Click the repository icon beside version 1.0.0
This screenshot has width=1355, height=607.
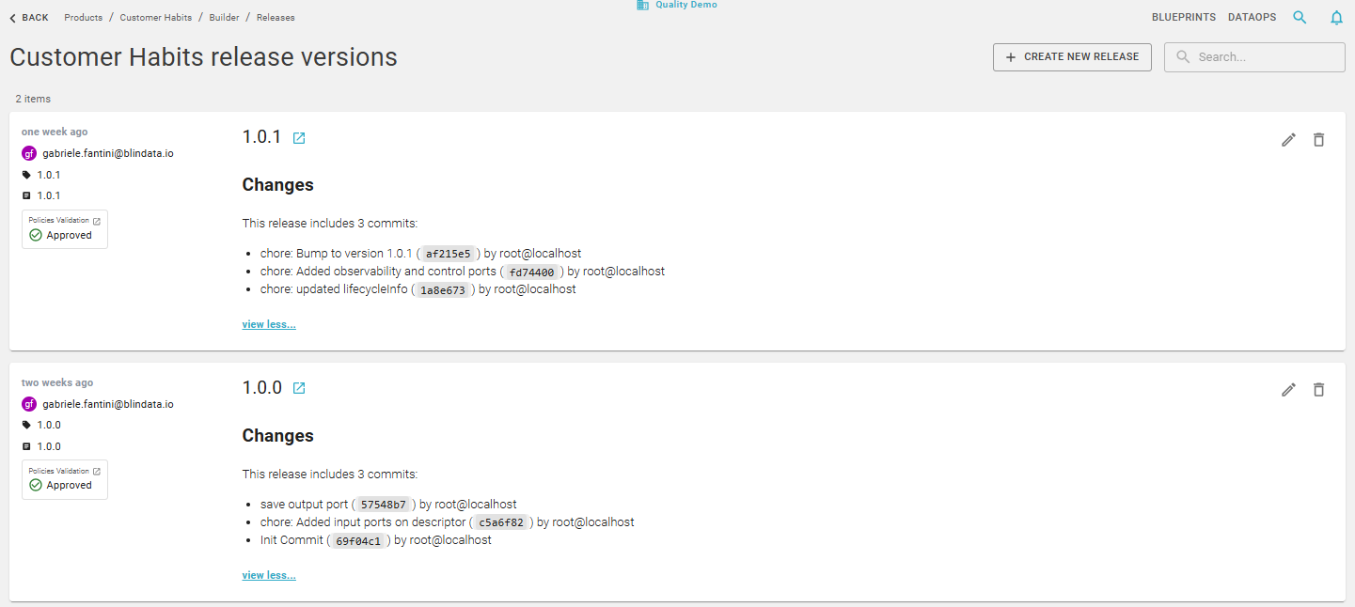tap(27, 445)
